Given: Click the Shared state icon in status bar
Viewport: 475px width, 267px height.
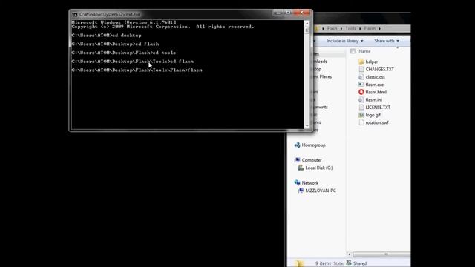Looking at the screenshot, I should [349, 263].
